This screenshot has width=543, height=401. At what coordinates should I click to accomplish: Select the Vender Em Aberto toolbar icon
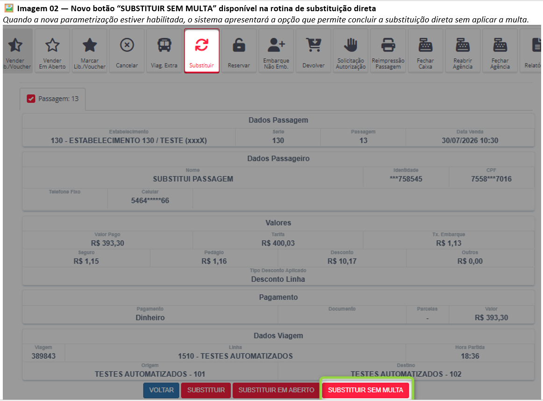(52, 45)
